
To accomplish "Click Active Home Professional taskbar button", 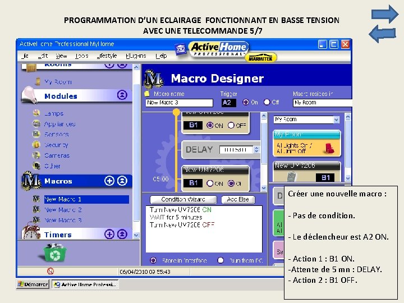I will coord(85,284).
